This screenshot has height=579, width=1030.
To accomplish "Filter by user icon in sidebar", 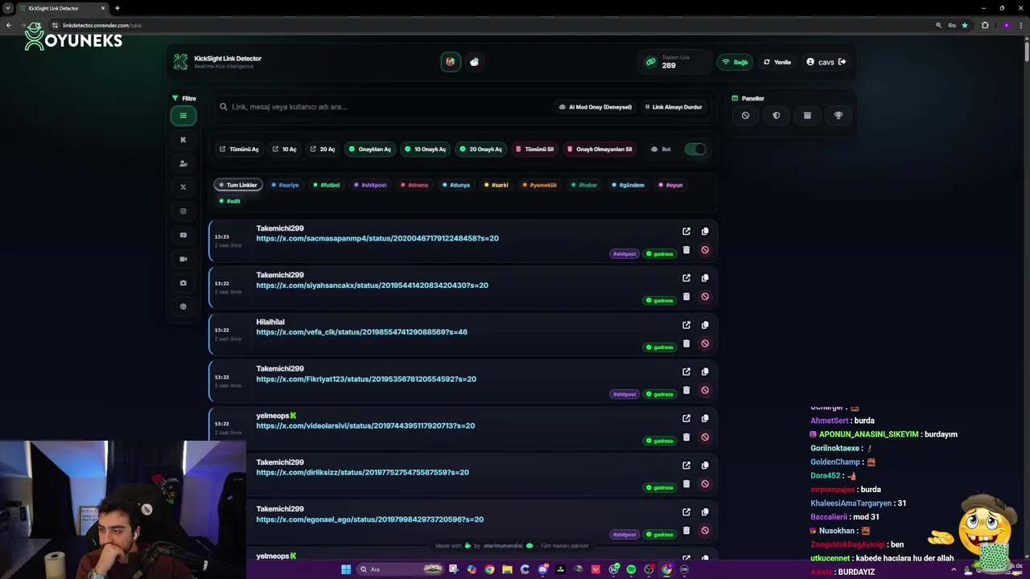I will (183, 163).
